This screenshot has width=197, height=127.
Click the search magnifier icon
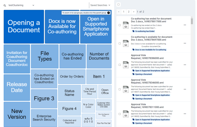coord(5,5)
